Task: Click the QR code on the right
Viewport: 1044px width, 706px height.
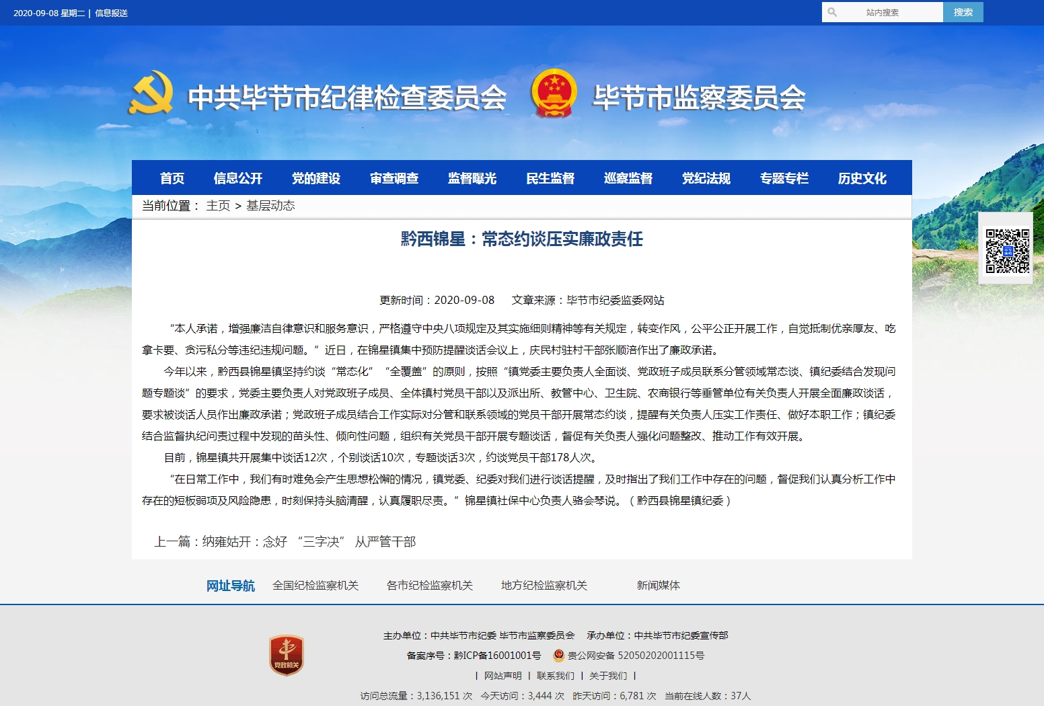Action: 1007,251
